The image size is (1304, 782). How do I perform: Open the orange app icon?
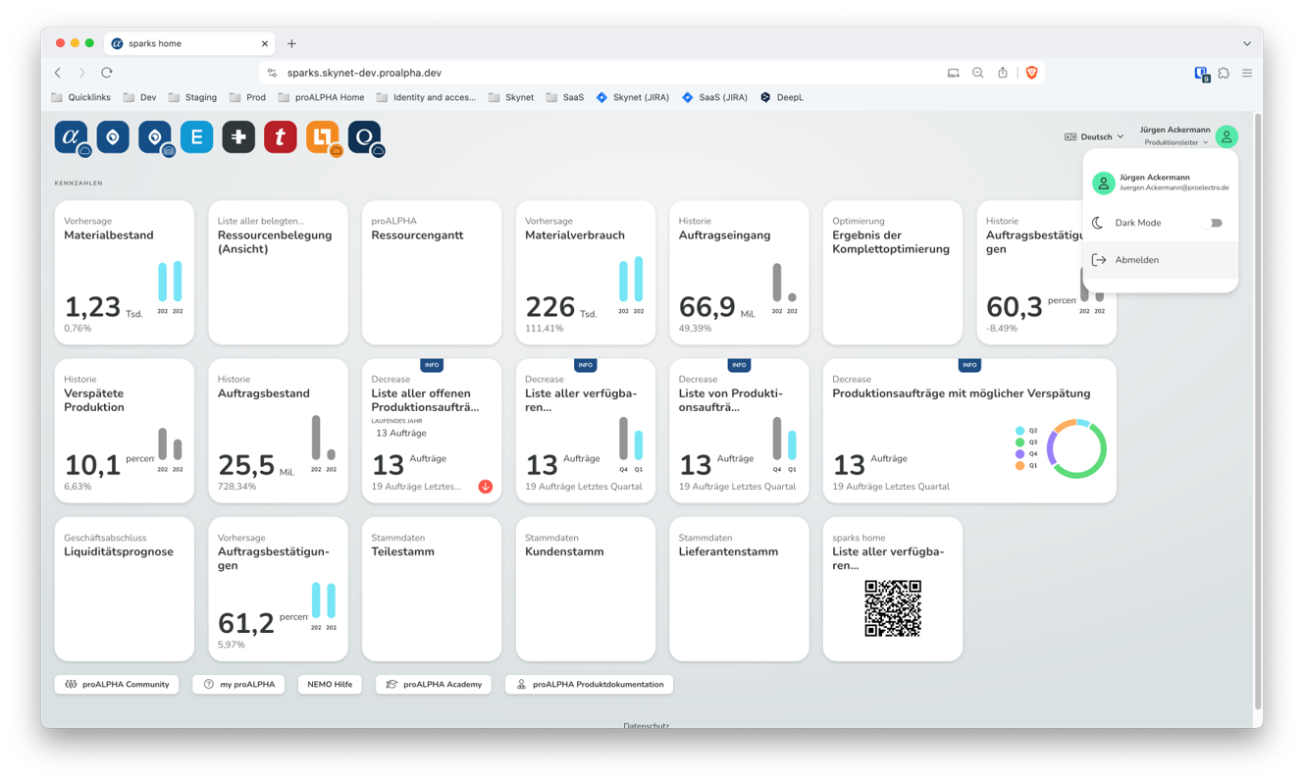(322, 137)
